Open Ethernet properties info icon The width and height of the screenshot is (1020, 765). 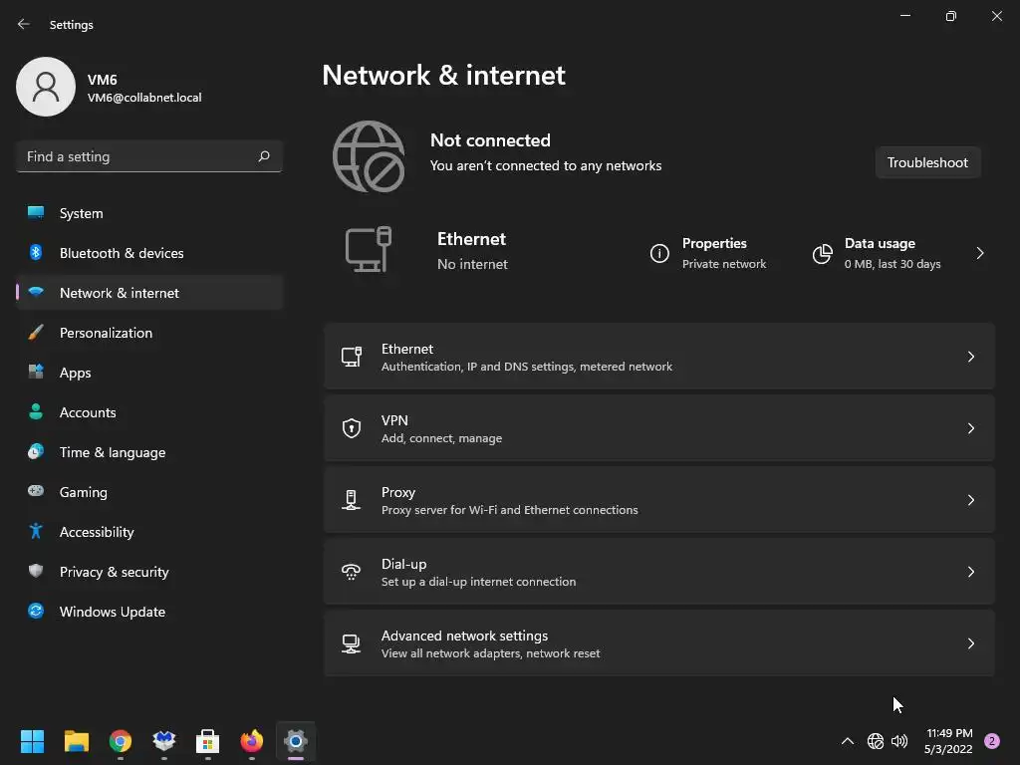point(659,254)
